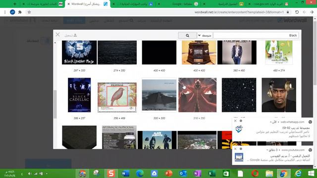The width and height of the screenshot is (317, 178).
Task: Open Chrome's three-dot menu
Action: 5,12
